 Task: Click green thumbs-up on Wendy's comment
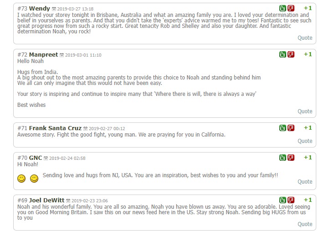(283, 9)
